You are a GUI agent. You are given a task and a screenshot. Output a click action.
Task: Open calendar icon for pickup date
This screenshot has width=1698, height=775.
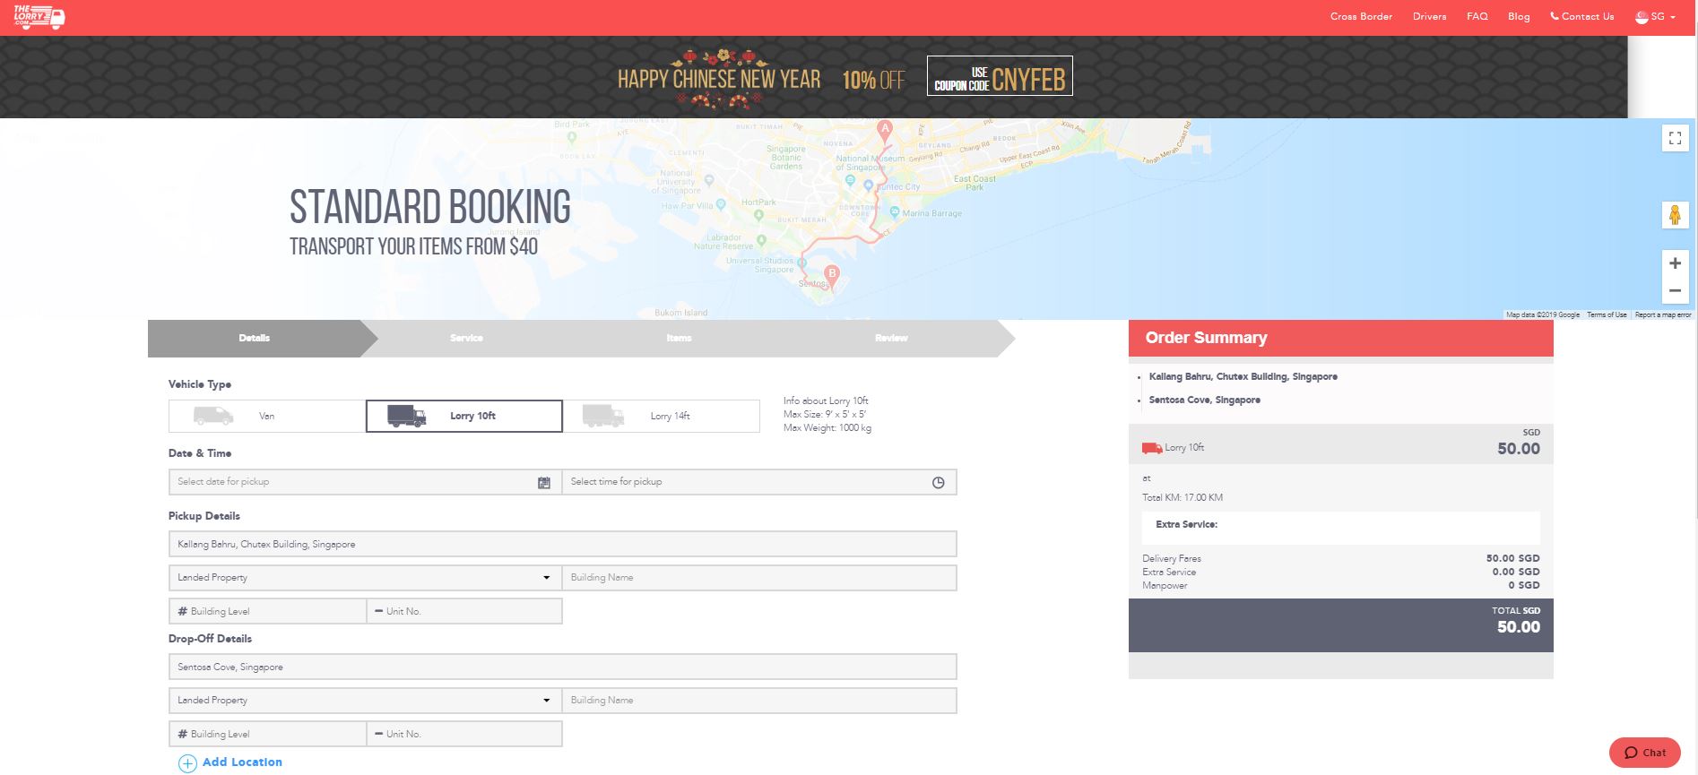[543, 483]
